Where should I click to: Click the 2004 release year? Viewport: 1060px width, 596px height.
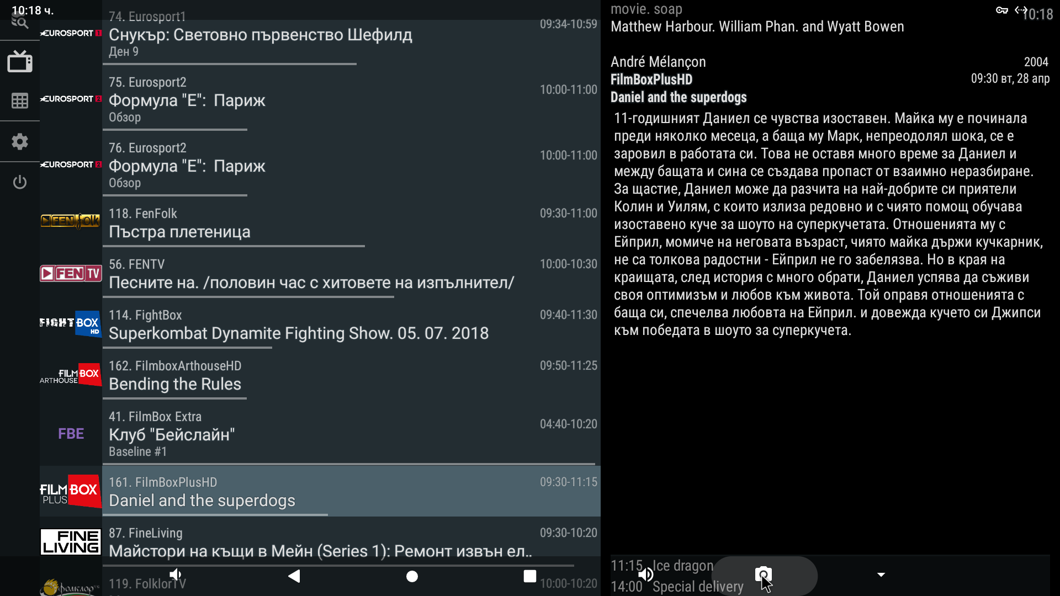[1036, 62]
